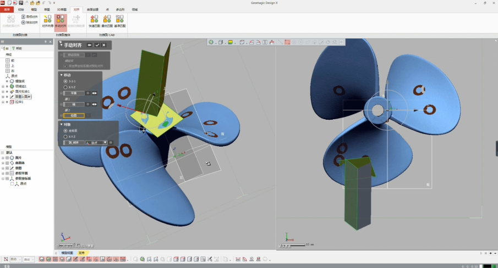Open the 原点 dropdown in 对象 section
Image resolution: width=498 pixels, height=268 pixels.
(105, 143)
